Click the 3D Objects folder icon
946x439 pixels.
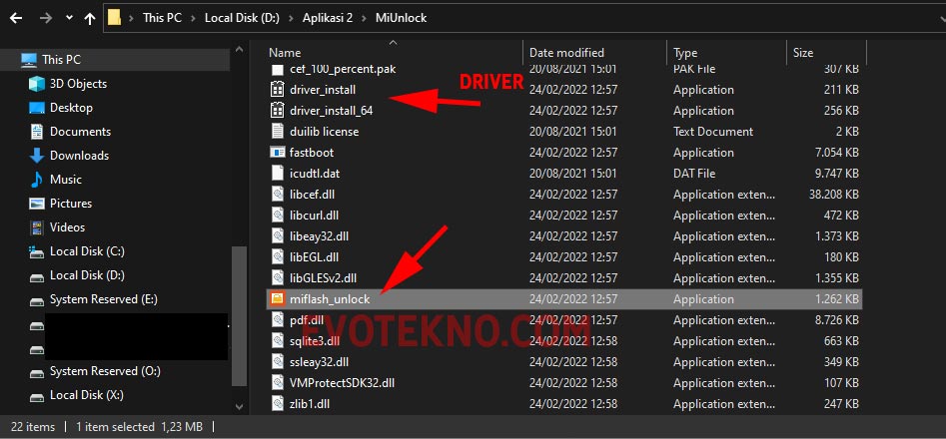click(x=37, y=84)
